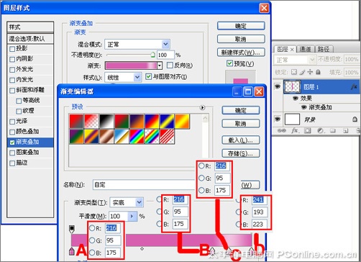Open gradient picker arrow beside gradient swatch

160,65
